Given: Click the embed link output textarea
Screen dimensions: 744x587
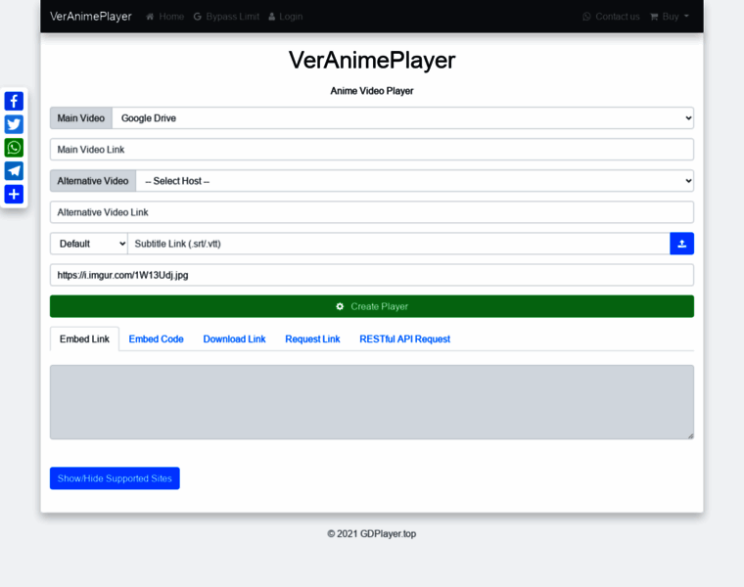Looking at the screenshot, I should (x=372, y=402).
